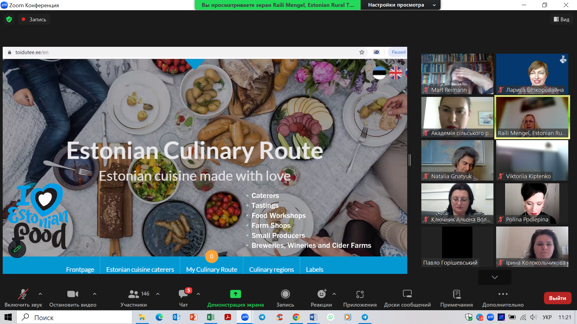The height and width of the screenshot is (324, 577).
Task: Open Notes (Примечания) icon
Action: point(456,294)
